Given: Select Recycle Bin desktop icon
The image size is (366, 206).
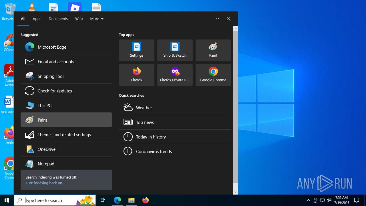Looking at the screenshot, I should tap(9, 11).
